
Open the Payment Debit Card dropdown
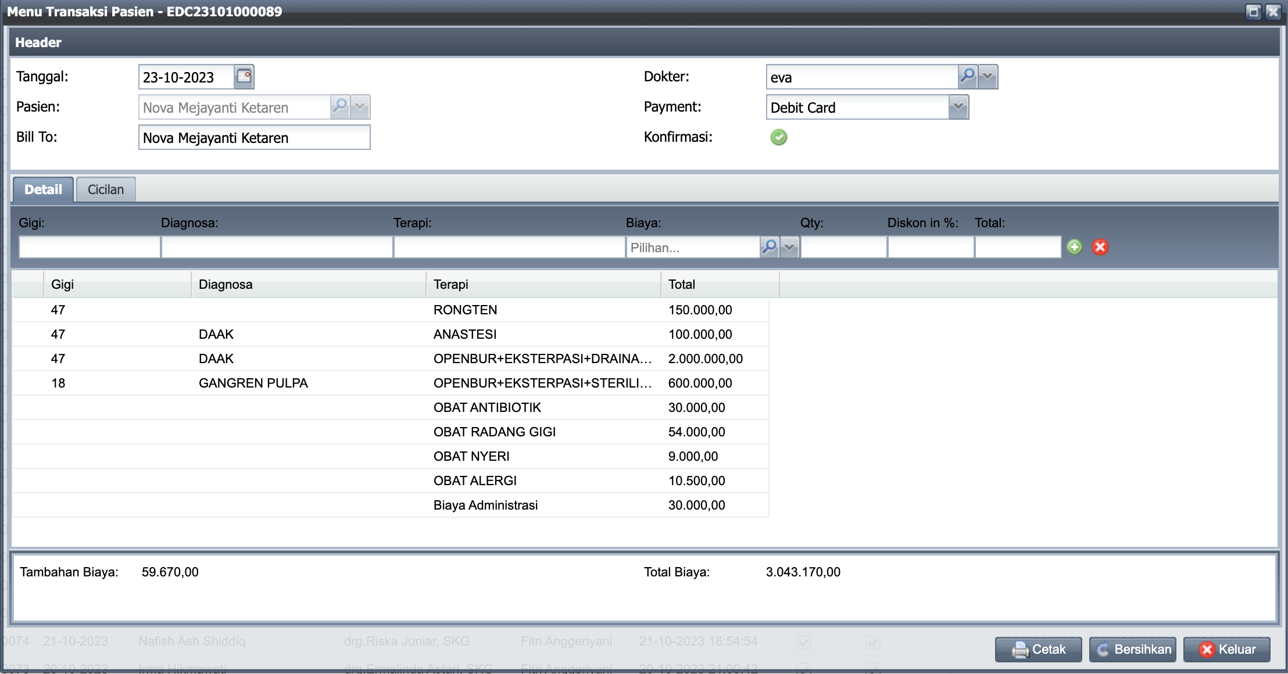[x=958, y=107]
